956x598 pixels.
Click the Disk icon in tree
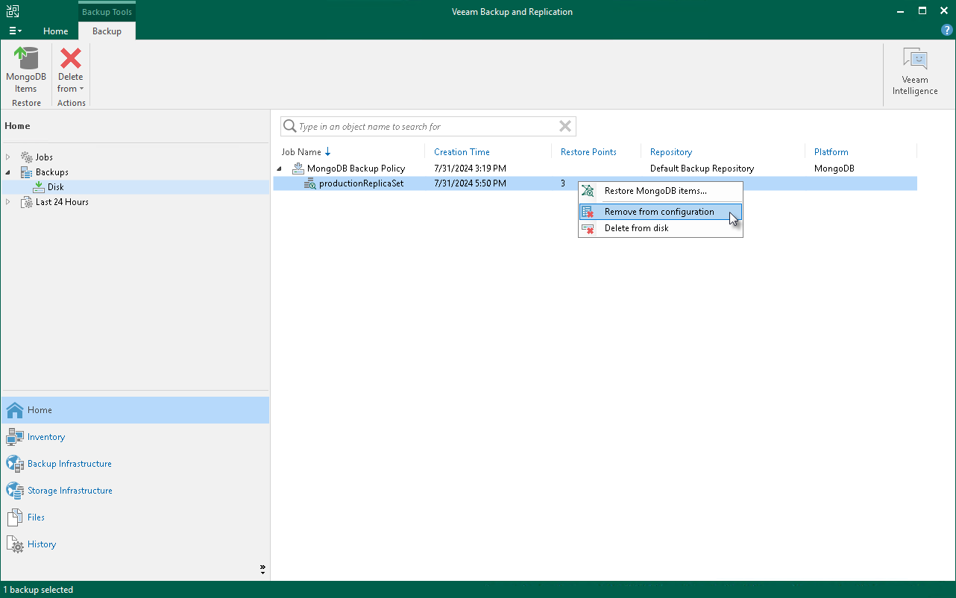tap(39, 187)
